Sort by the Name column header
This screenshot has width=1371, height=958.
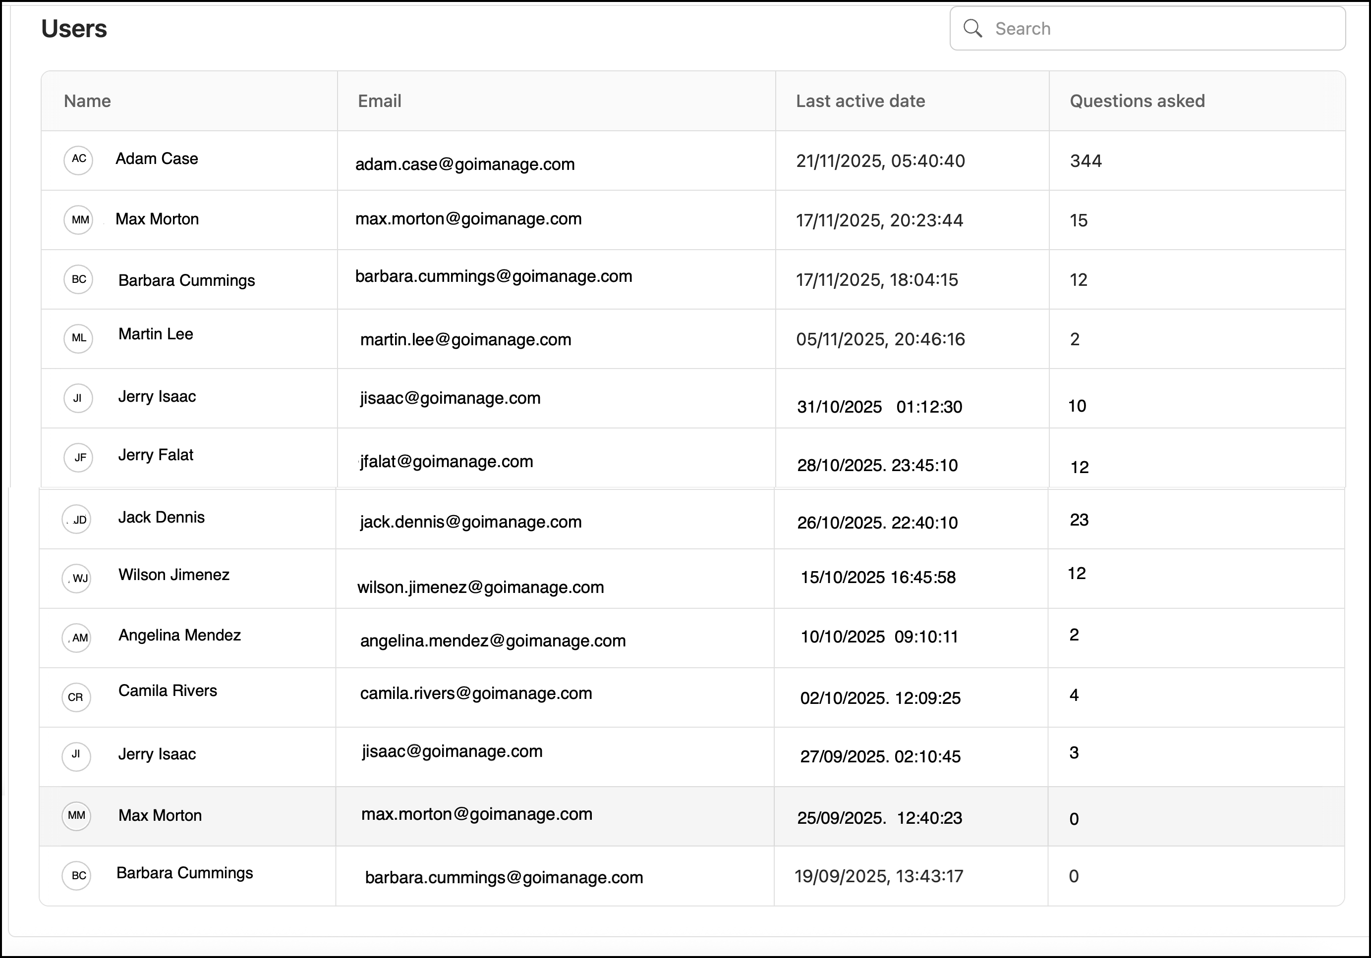87,101
